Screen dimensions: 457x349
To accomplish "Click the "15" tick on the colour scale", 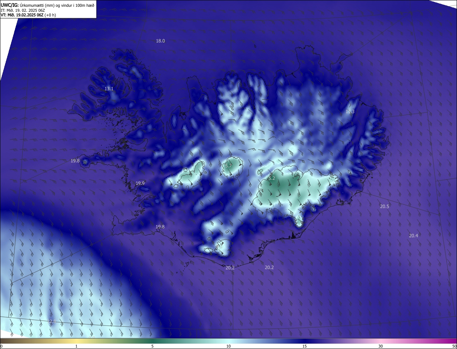I will (305, 347).
